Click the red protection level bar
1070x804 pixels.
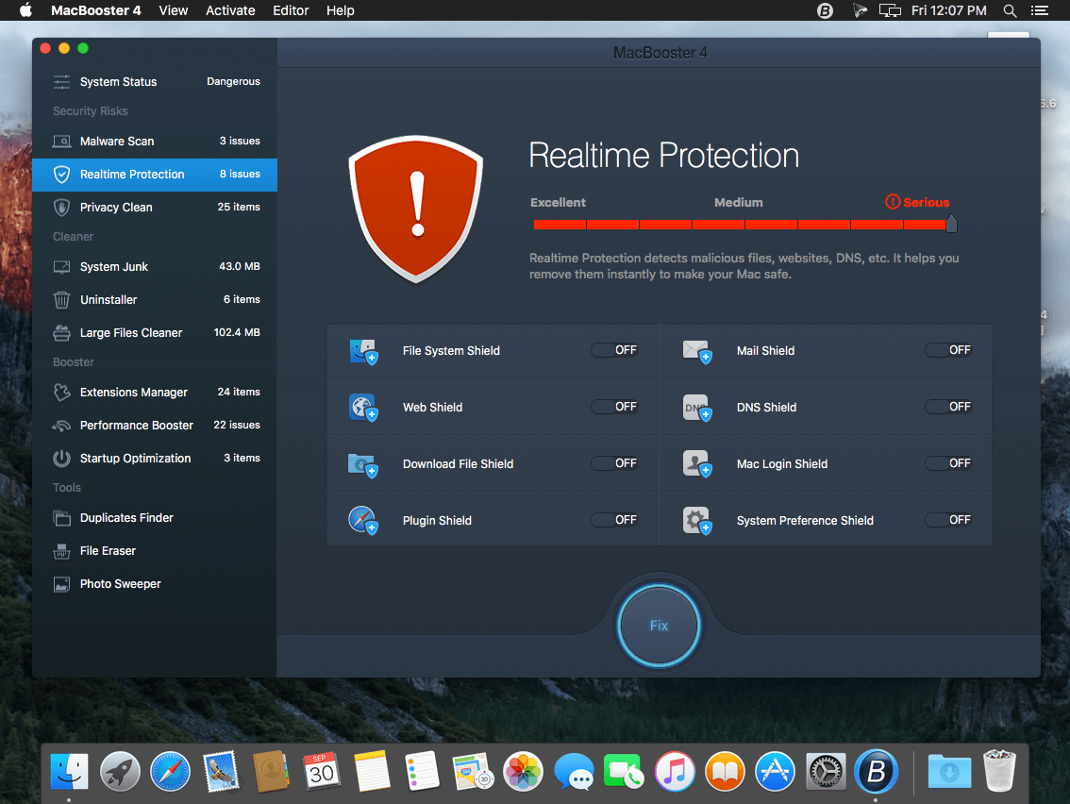click(x=741, y=225)
